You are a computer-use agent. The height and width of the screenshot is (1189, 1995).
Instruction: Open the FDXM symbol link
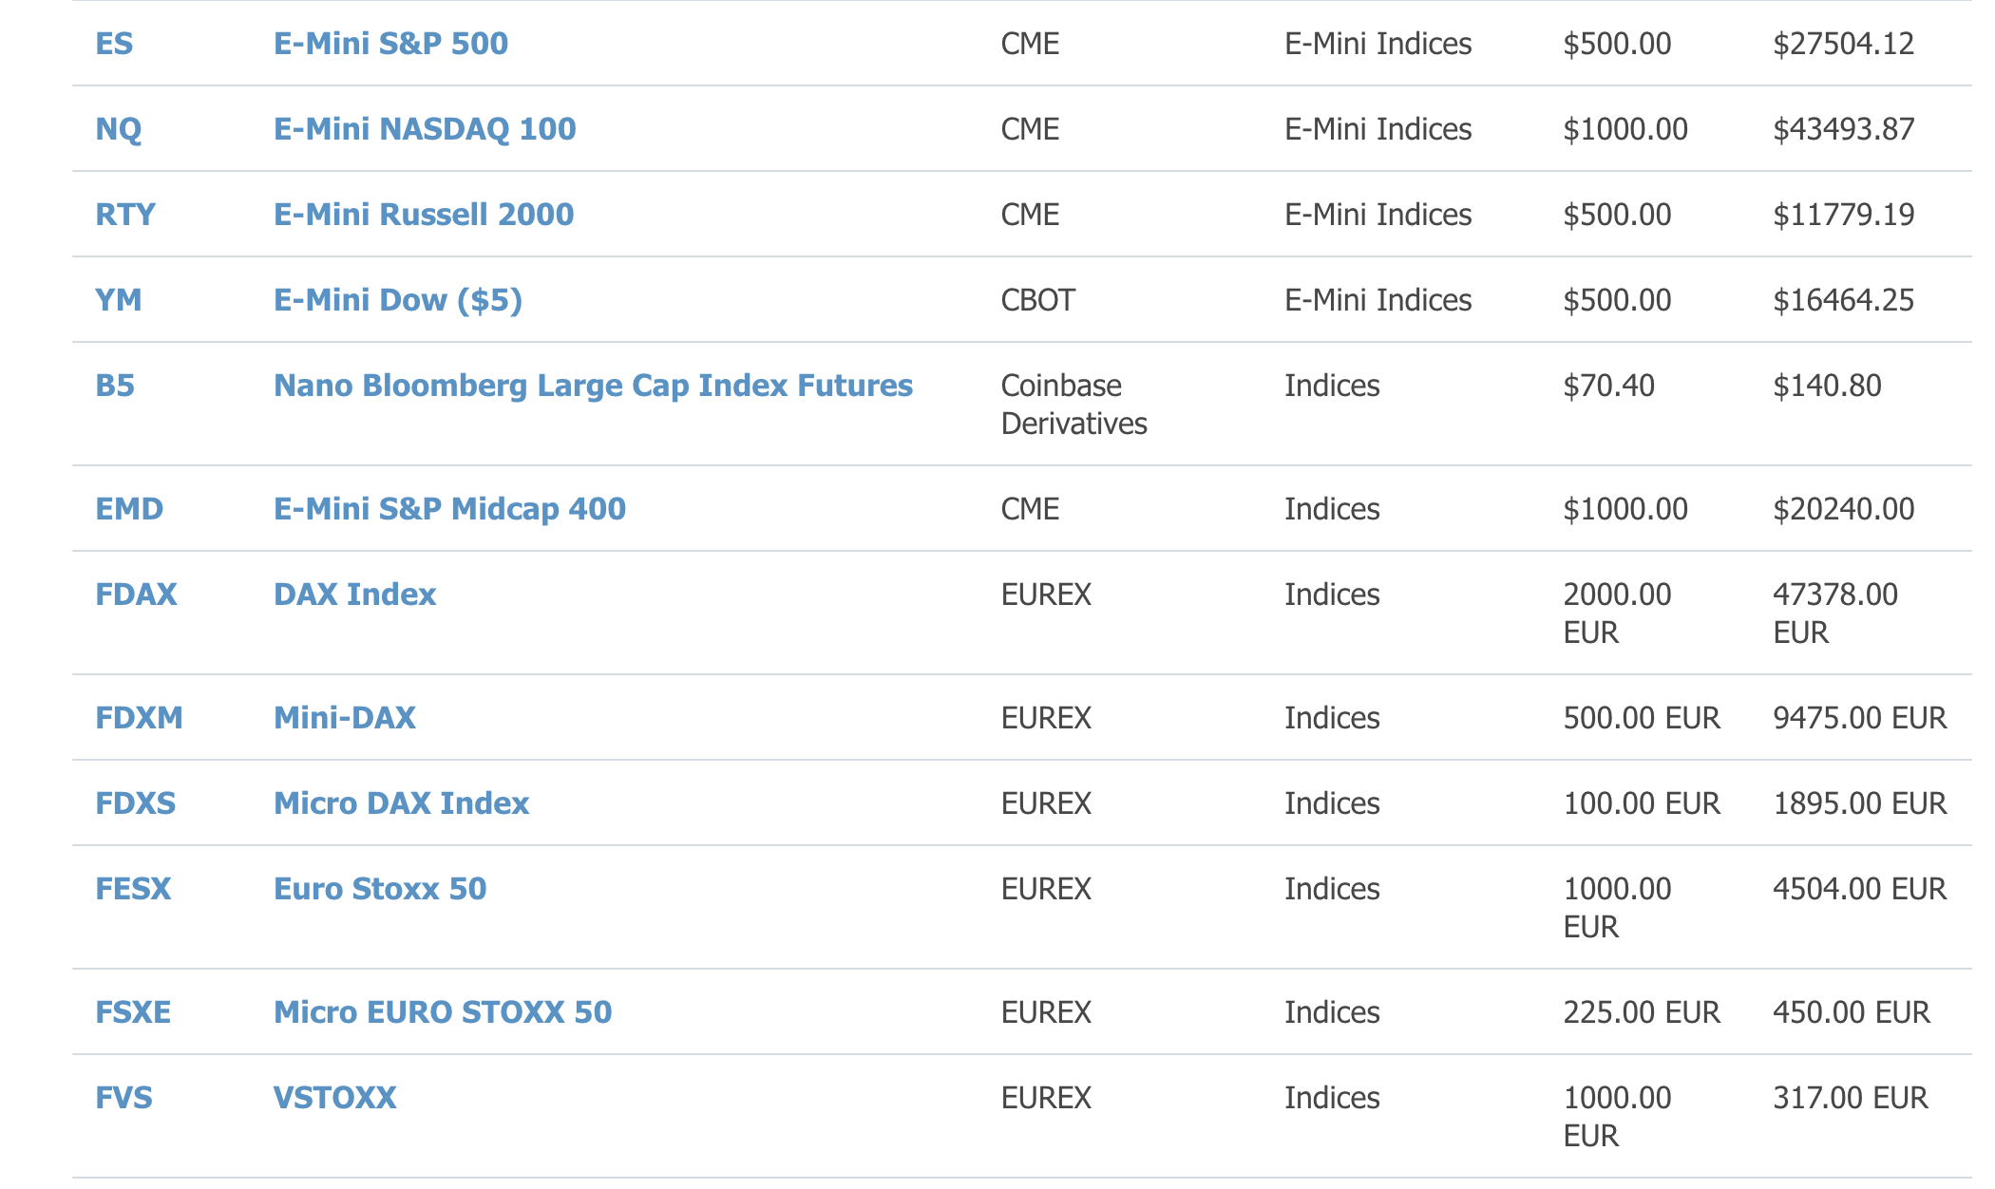pos(139,718)
